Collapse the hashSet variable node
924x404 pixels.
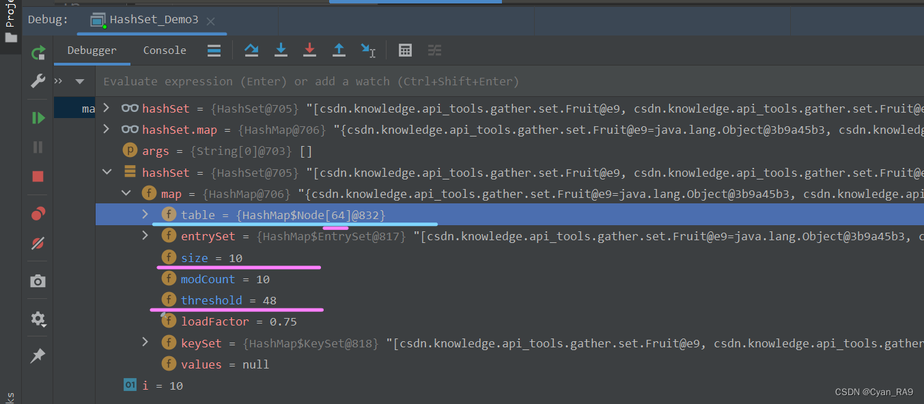click(106, 173)
